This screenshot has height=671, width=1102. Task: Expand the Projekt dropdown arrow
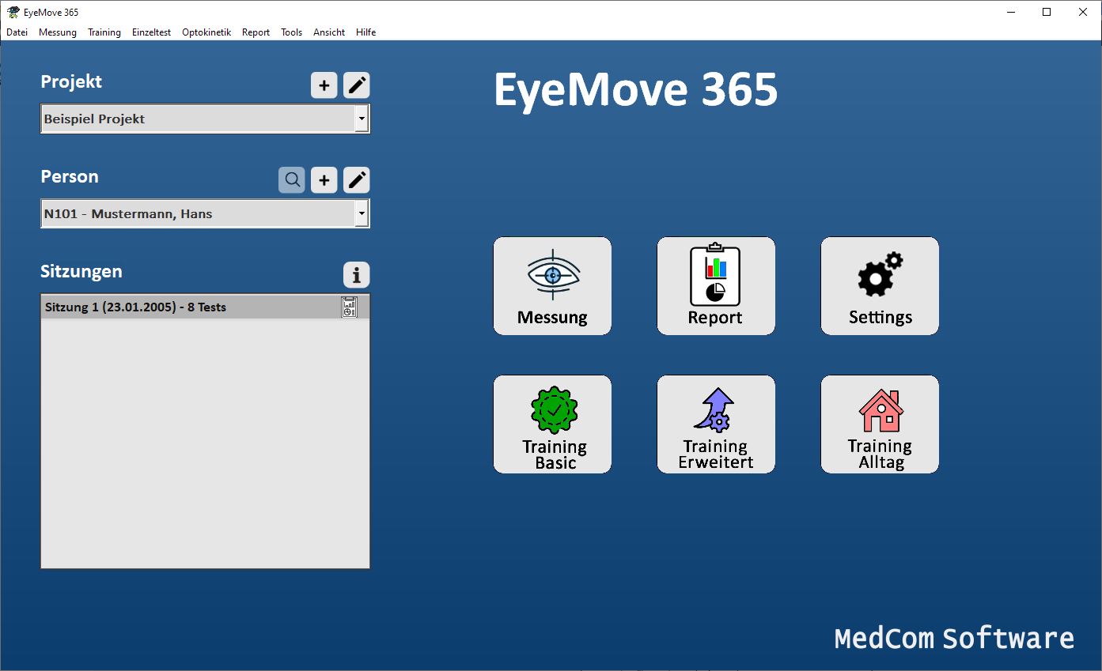(362, 119)
